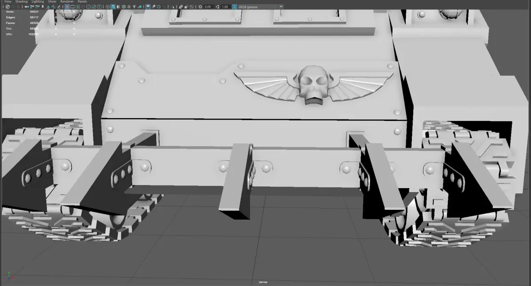Image resolution: width=531 pixels, height=286 pixels.
Task: Open the Show panel menu
Action: (52, 2)
